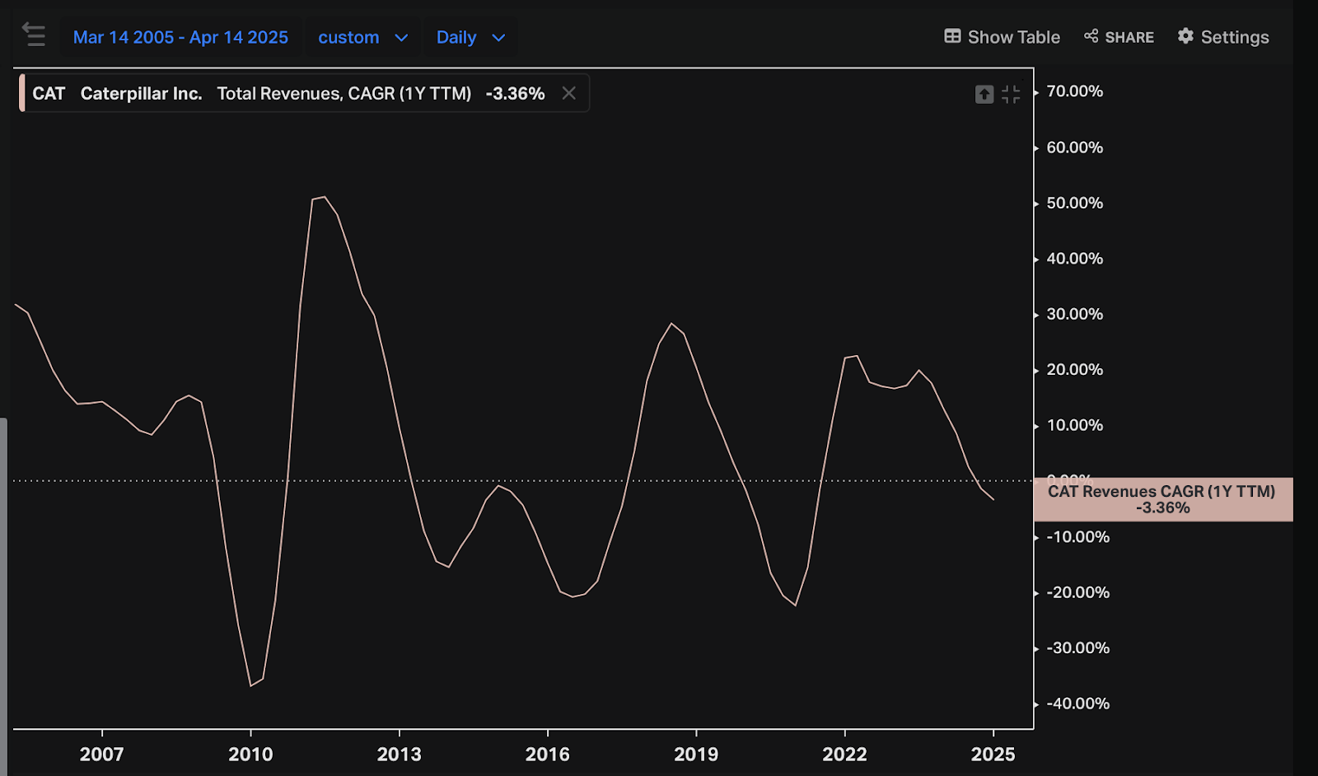Click the exit fullscreen arrows icon

point(1011,95)
